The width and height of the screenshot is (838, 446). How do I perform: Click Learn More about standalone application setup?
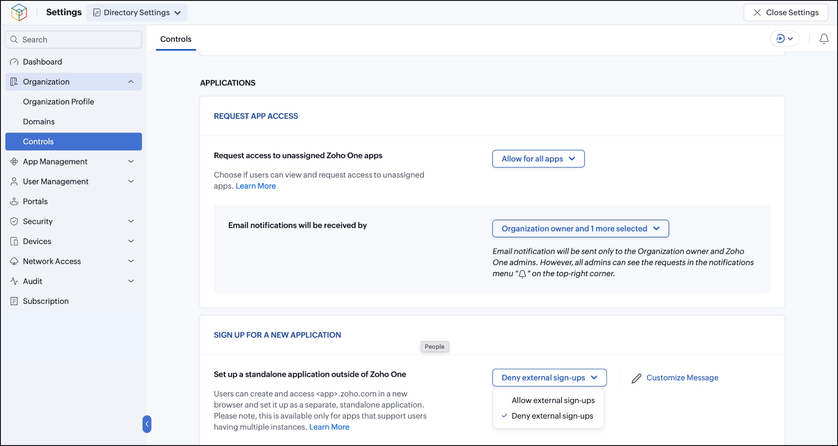tap(329, 427)
